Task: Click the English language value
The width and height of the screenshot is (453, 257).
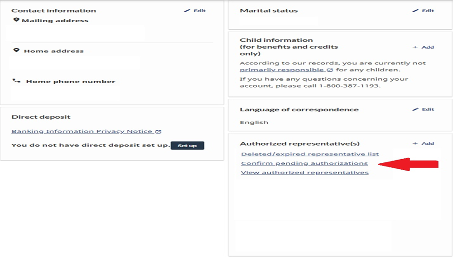Action: click(x=254, y=122)
